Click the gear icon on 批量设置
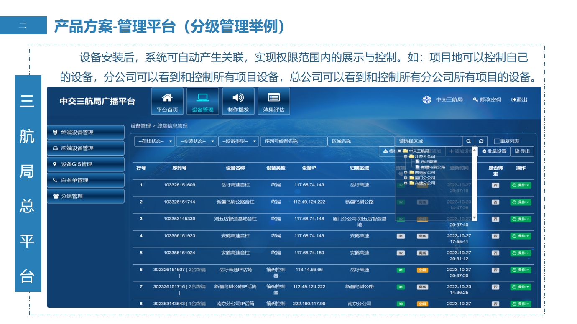Screen dimensions: 577x324 [484, 151]
